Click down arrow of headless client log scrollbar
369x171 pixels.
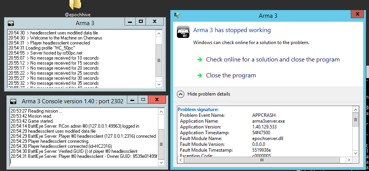[x=159, y=84]
